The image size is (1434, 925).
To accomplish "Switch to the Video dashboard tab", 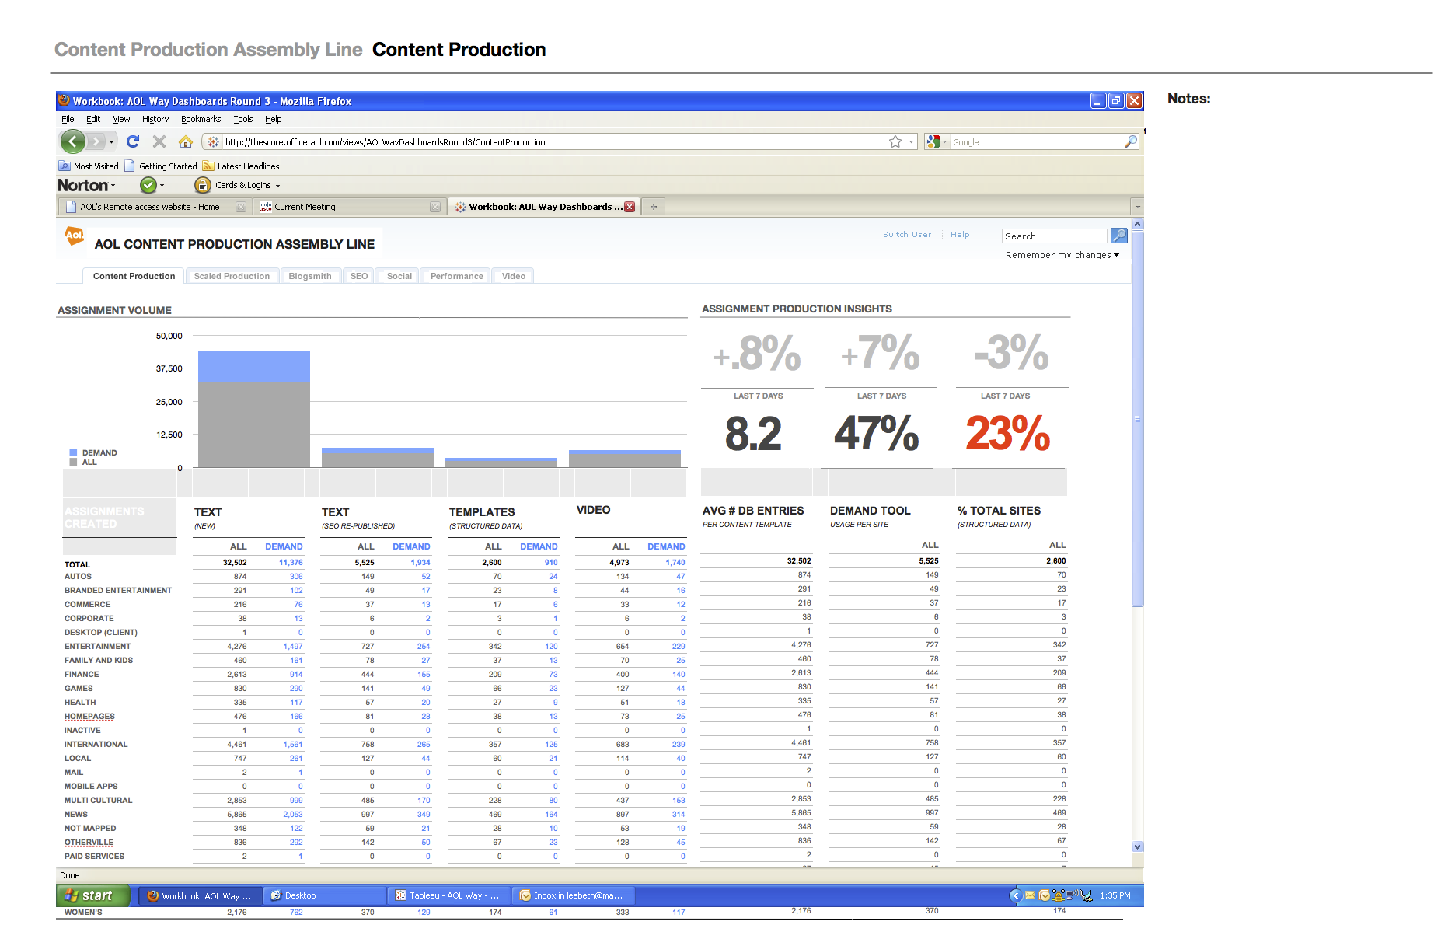I will pyautogui.click(x=514, y=276).
